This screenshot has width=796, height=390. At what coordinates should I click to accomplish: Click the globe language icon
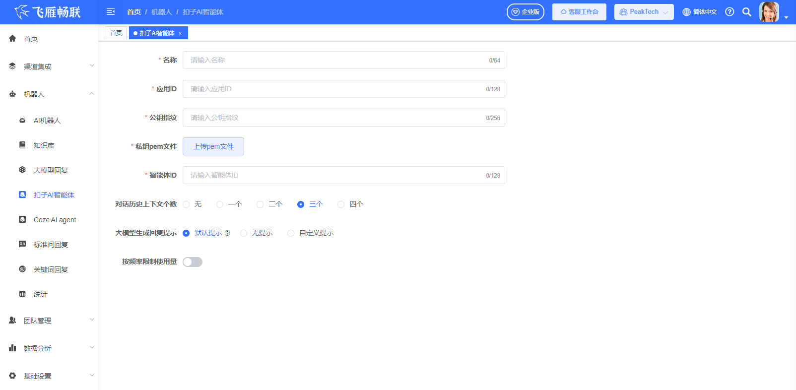click(686, 12)
